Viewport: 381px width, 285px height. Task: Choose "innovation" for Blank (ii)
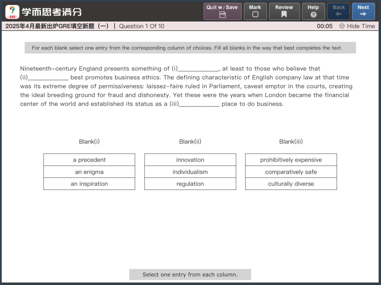click(x=190, y=160)
